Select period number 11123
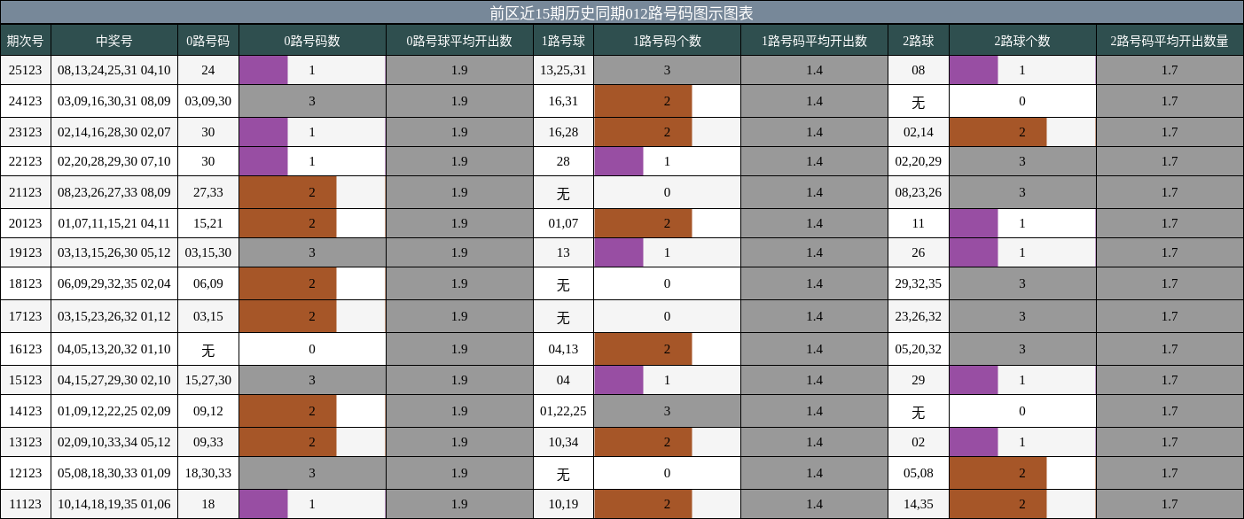This screenshot has width=1244, height=519. 26,504
